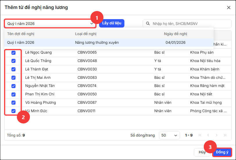Uncheck the Lê Ngọc Quang checkbox
Viewport: 236px width, 160px height.
coord(13,53)
